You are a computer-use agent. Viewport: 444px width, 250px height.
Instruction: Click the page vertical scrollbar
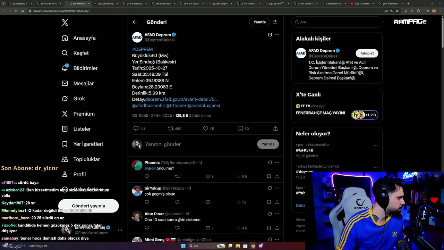click(x=442, y=33)
